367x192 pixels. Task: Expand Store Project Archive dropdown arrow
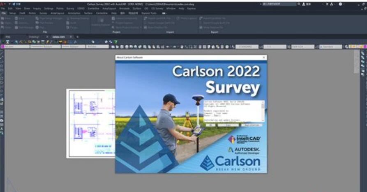[x=141, y=28]
